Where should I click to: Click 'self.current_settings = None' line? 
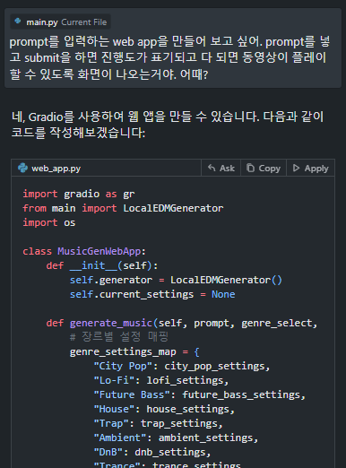pos(152,294)
